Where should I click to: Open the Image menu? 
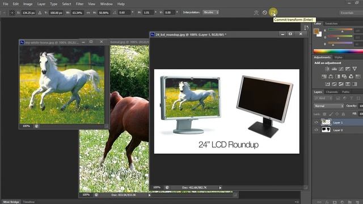[x=28, y=4]
